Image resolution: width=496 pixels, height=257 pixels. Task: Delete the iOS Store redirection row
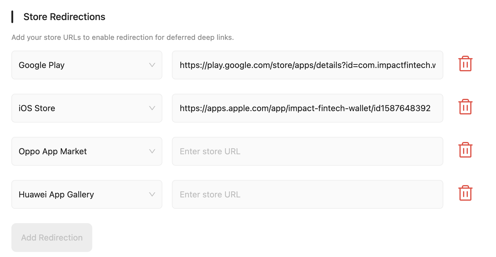pos(465,107)
